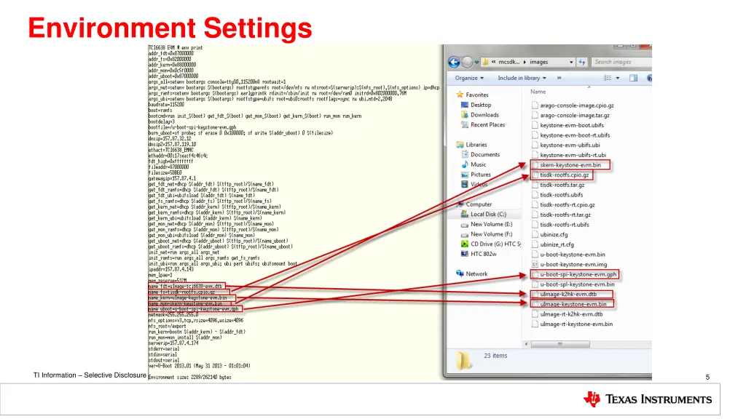The image size is (746, 419).
Task: Click the Explorer Back arrow button
Action: click(x=454, y=63)
